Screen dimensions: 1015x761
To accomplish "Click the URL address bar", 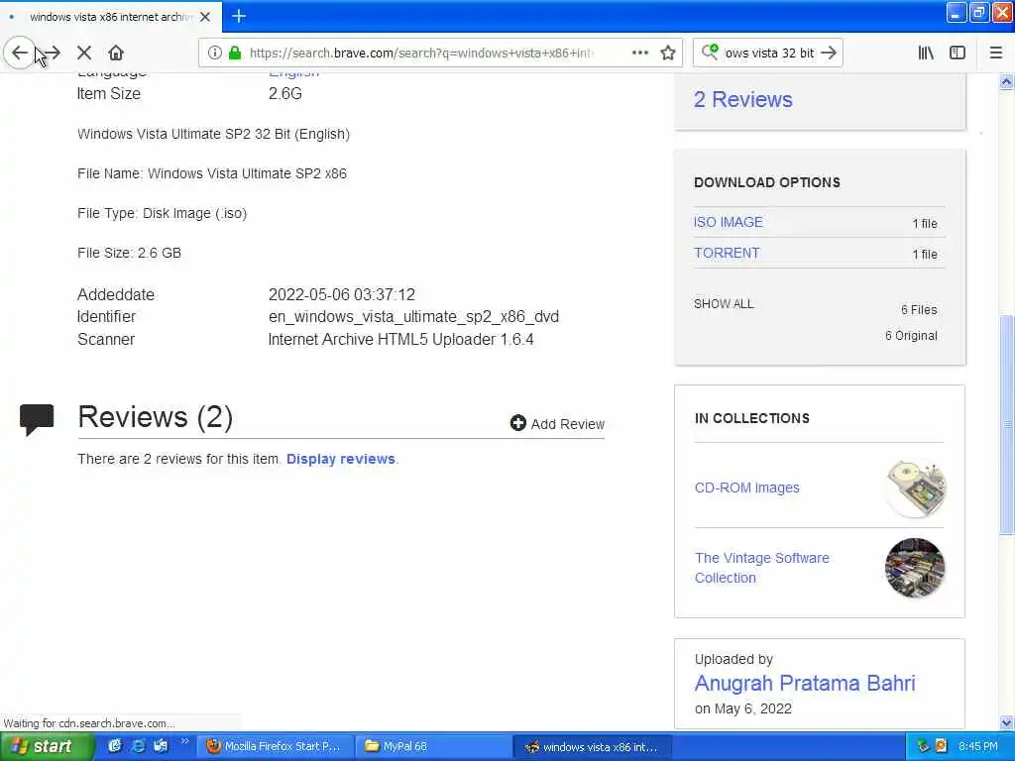I will click(x=420, y=54).
